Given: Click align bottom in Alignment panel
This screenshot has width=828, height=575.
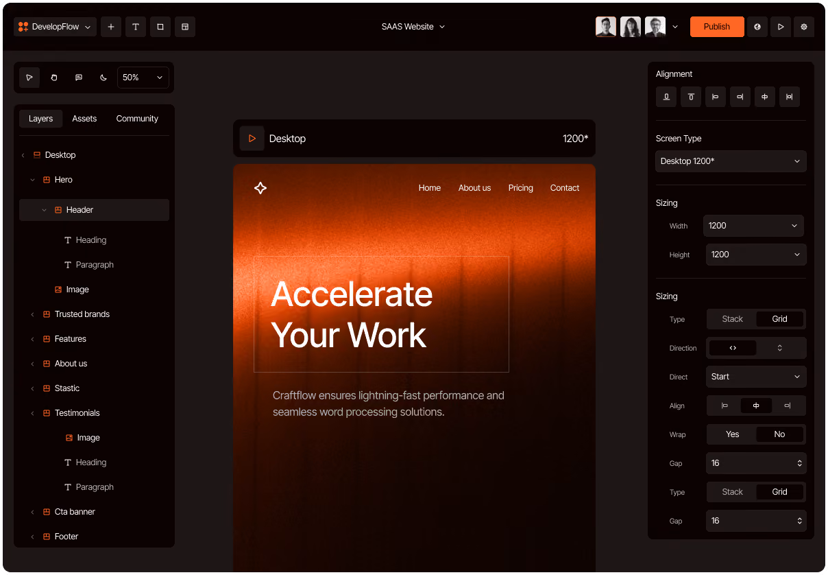Looking at the screenshot, I should [x=666, y=97].
